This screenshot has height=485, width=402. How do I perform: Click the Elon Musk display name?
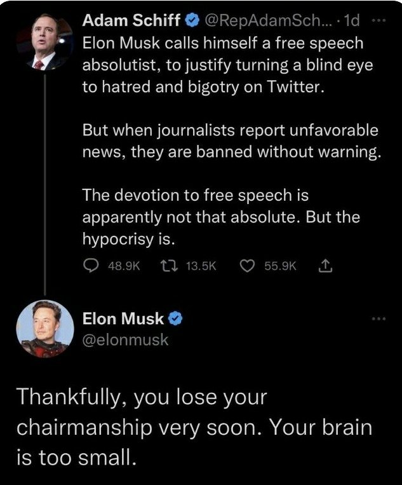pos(123,318)
